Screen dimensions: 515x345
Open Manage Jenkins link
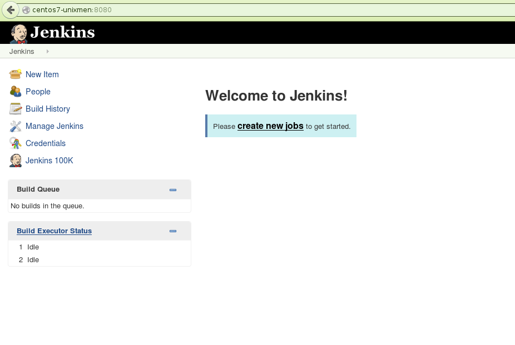(x=54, y=126)
